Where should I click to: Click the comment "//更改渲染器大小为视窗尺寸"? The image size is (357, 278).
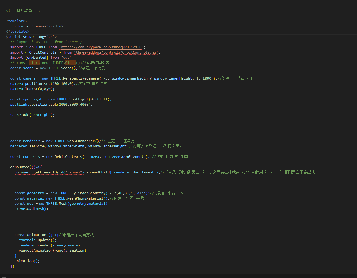[158, 146]
